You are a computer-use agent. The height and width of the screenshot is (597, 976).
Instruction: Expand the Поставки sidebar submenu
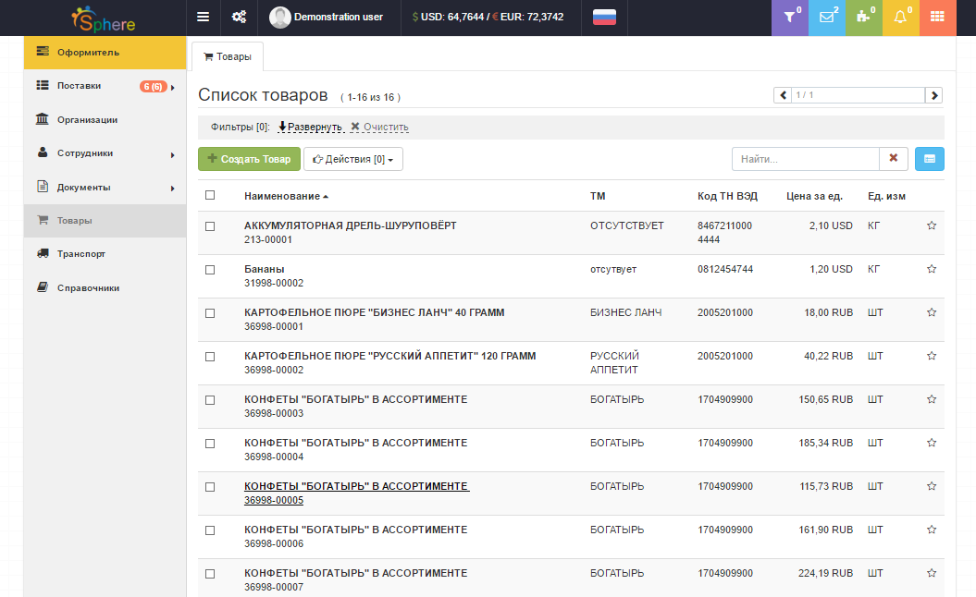172,87
